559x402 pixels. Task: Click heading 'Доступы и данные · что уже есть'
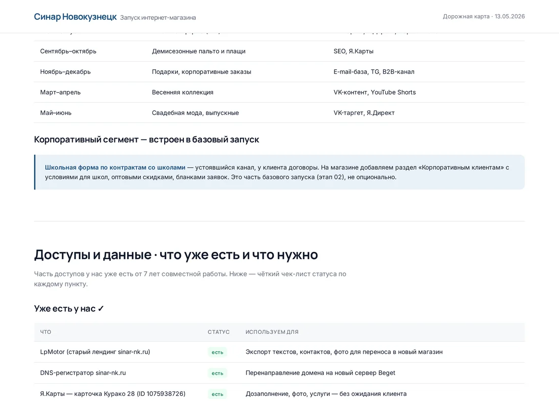tap(176, 254)
